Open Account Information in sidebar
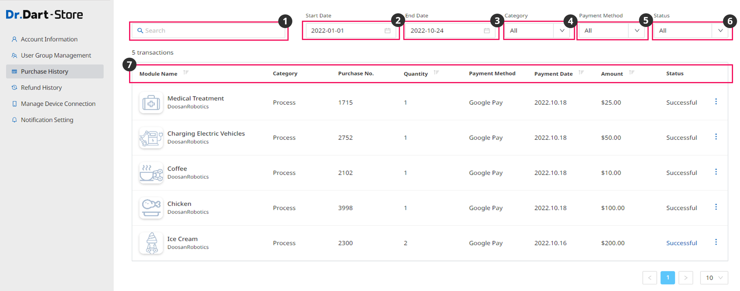740x291 pixels. pos(49,39)
